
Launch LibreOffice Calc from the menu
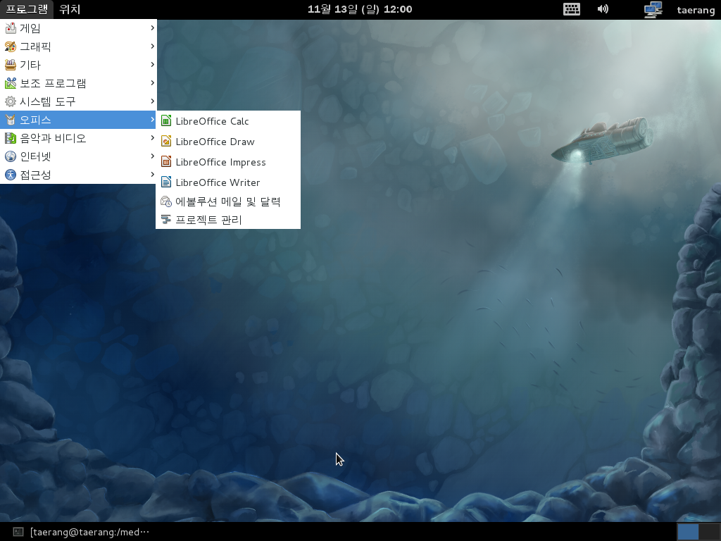(228, 121)
